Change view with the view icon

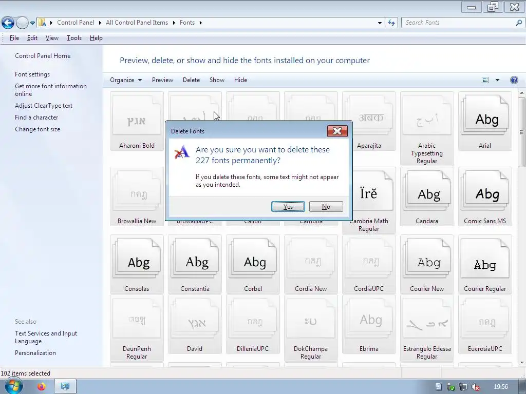485,80
